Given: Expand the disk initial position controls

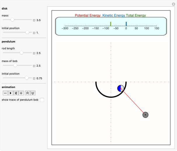Looking at the screenshot, I should pyautogui.click(x=34, y=33).
